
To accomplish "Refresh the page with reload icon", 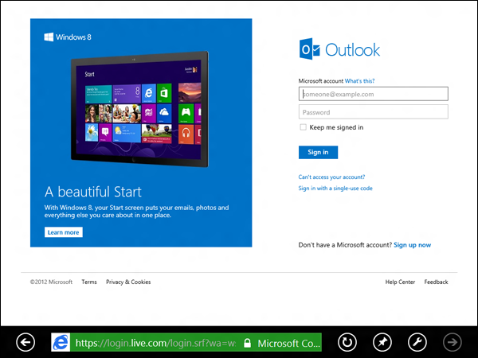I will (x=347, y=342).
